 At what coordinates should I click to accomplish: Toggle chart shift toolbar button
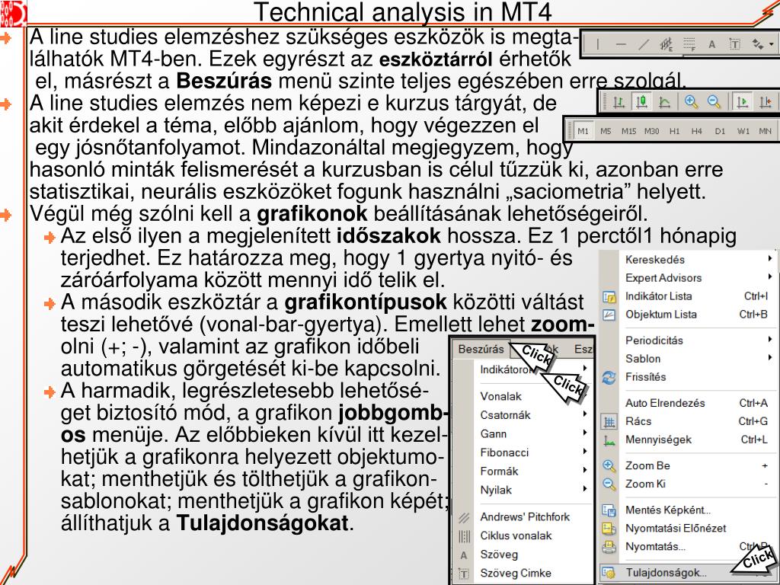[765, 103]
